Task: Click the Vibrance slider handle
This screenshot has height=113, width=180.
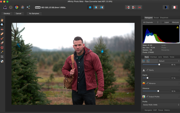Action: (x=158, y=91)
